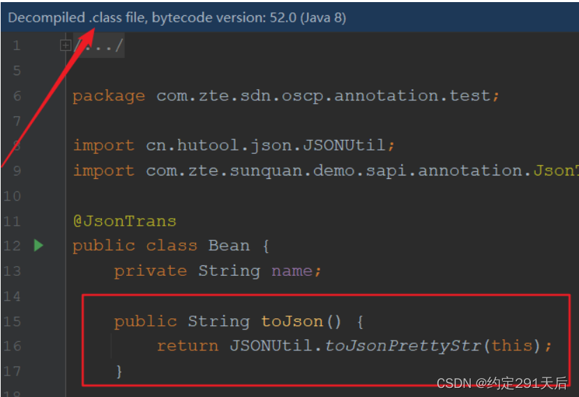Click line number 15 in the gutter
This screenshot has height=397, width=579.
tap(12, 322)
